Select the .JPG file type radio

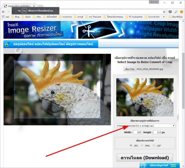coord(131,145)
